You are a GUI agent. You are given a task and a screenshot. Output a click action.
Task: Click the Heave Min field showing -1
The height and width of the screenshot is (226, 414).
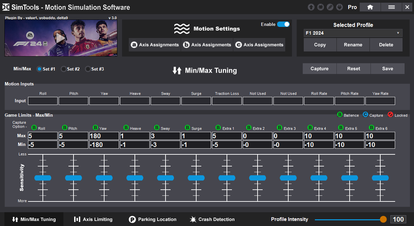point(135,145)
